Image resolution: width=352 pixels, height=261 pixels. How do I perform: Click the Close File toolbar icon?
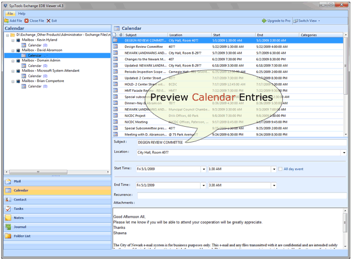point(27,21)
